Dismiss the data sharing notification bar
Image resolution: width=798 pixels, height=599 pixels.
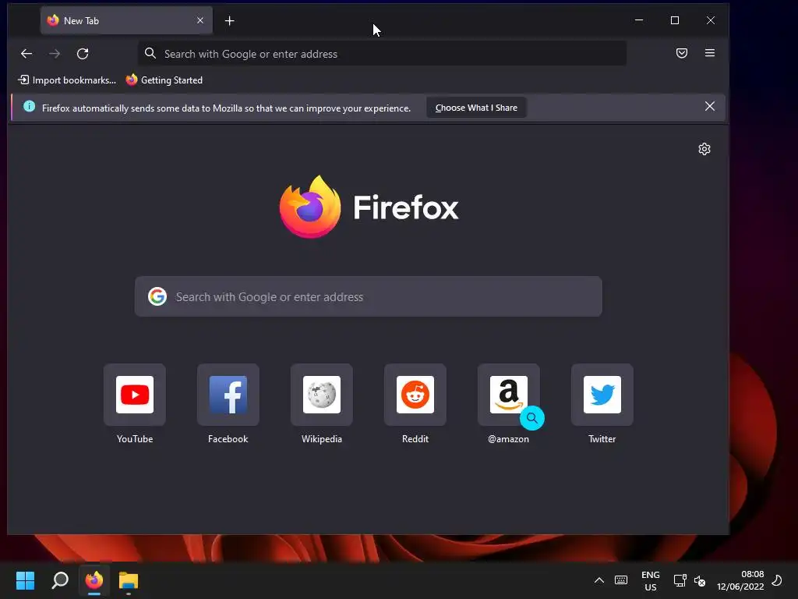click(x=710, y=106)
